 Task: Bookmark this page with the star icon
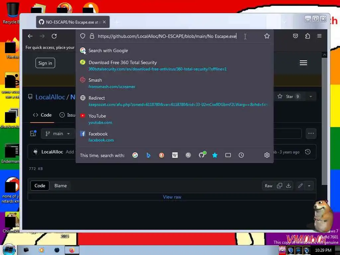[x=267, y=36]
